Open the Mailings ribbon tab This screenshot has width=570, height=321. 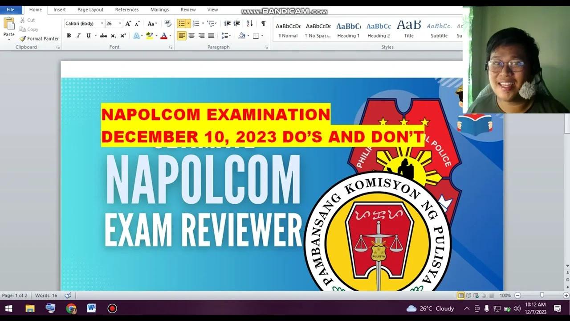click(x=159, y=9)
